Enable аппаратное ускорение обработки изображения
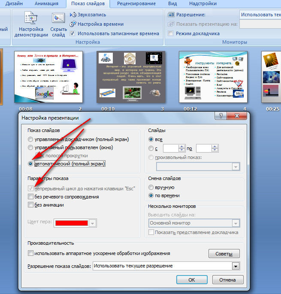This screenshot has height=294, width=281. (30, 253)
